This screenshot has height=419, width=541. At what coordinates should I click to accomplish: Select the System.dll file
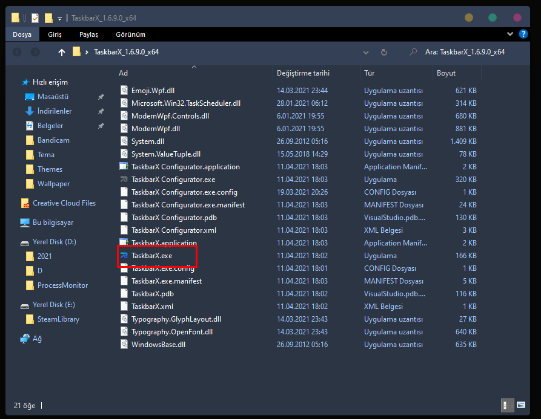click(148, 141)
